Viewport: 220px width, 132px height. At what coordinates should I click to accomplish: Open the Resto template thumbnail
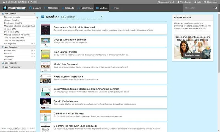(x=45, y=79)
